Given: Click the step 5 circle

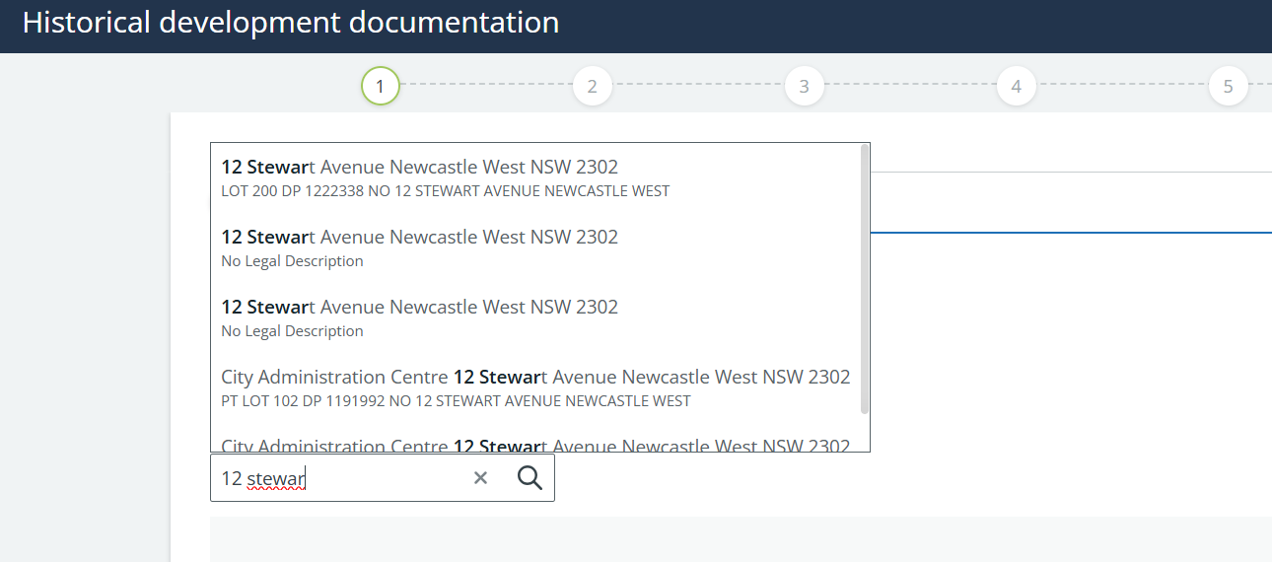Looking at the screenshot, I should click(x=1228, y=86).
